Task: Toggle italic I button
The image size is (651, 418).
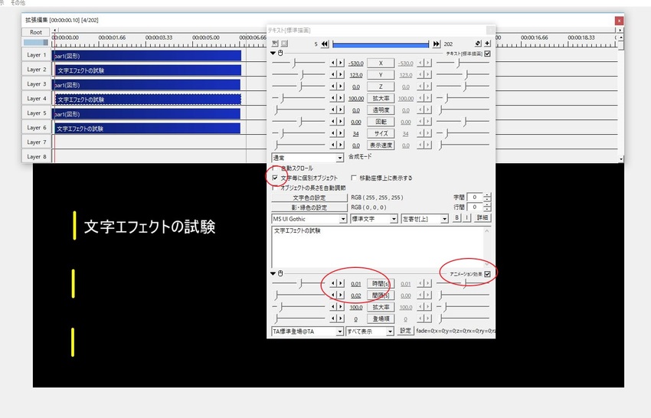Action: click(x=466, y=217)
